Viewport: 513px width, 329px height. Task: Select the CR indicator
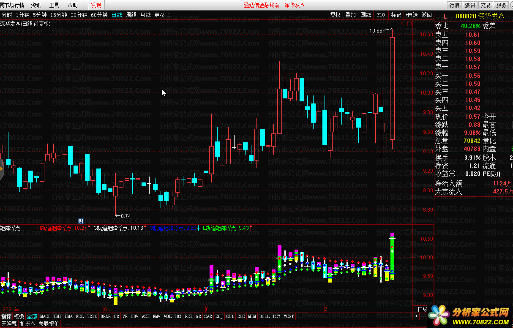(x=117, y=316)
